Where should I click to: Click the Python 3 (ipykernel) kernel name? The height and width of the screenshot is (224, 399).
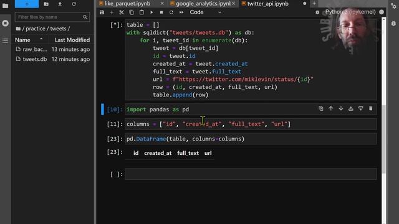[x=350, y=12]
